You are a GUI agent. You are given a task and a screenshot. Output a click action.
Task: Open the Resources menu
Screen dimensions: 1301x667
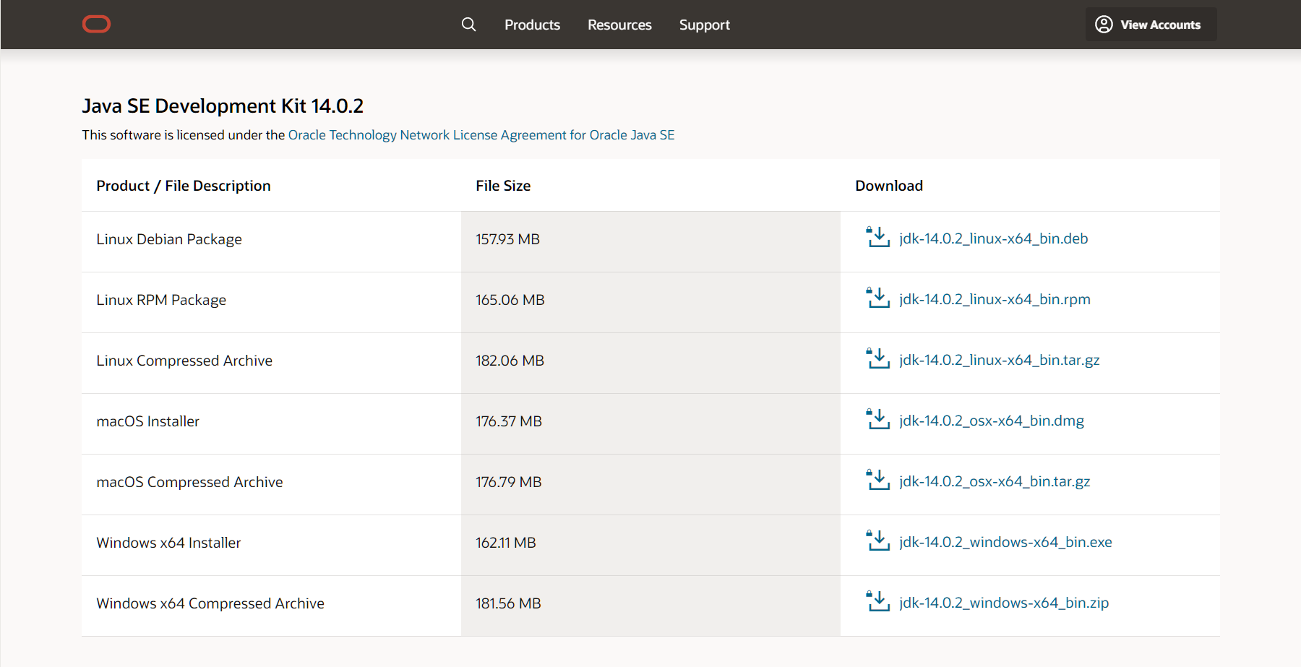pyautogui.click(x=619, y=25)
